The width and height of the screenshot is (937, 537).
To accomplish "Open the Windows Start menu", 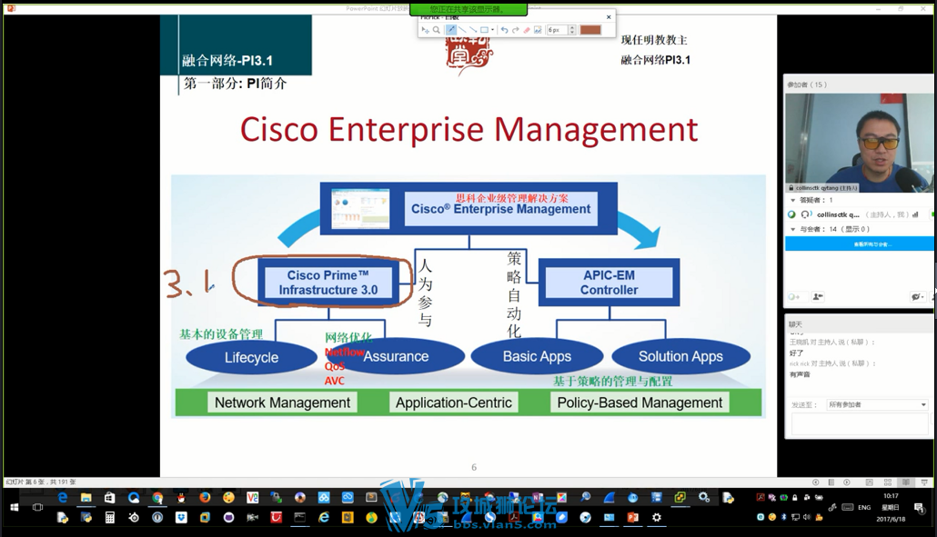I will [x=15, y=507].
